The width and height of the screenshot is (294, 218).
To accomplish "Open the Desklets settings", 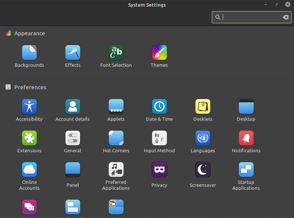I will (x=203, y=107).
